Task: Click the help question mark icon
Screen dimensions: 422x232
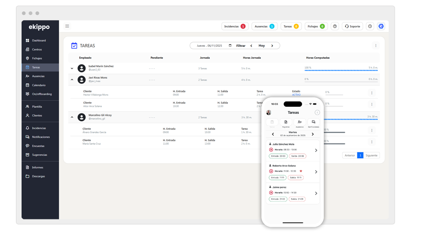Action: pos(335,26)
